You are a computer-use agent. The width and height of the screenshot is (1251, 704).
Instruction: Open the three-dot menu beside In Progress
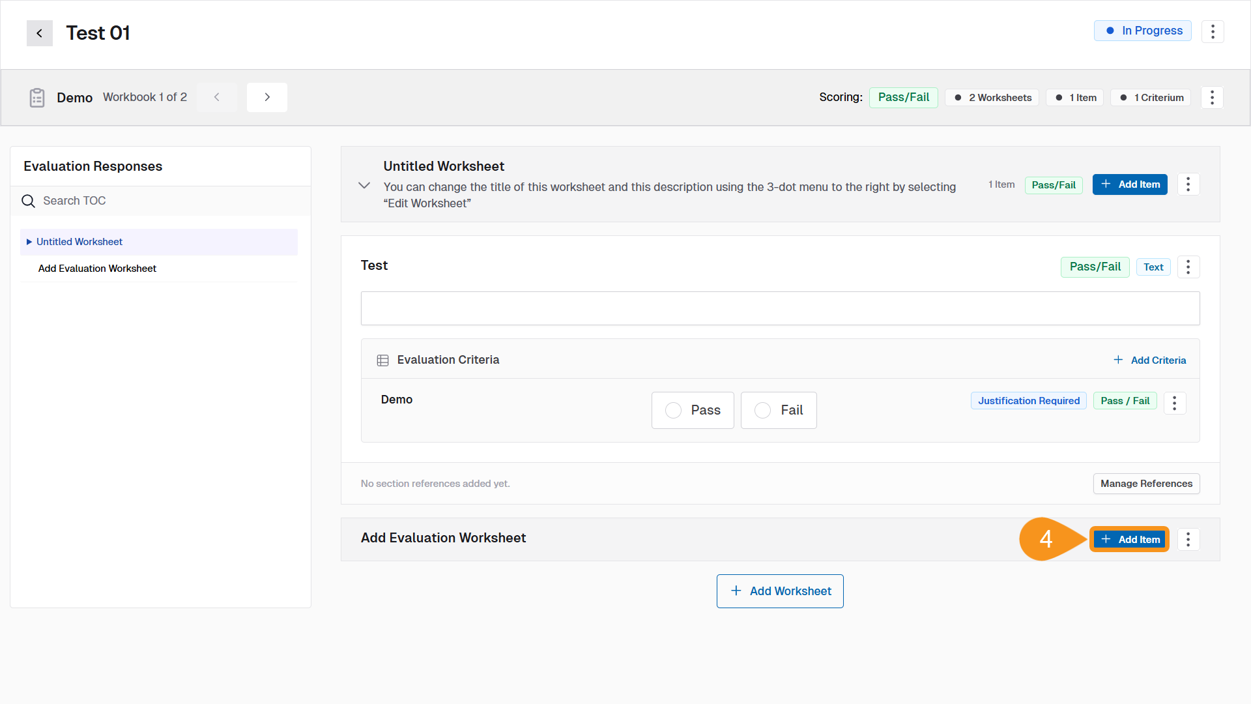1213,31
